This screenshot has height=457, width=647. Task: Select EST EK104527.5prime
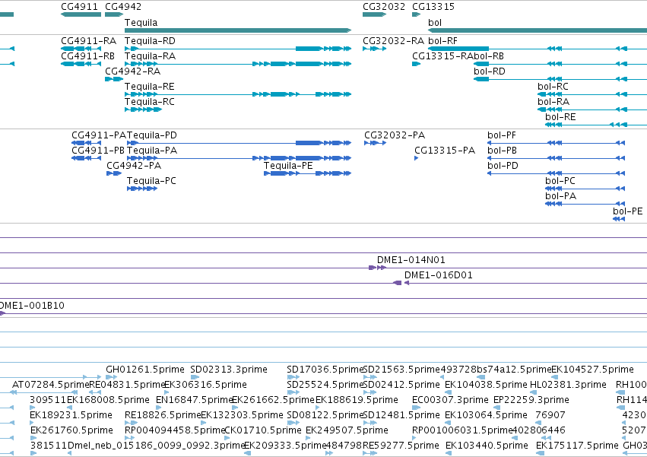[555, 377]
